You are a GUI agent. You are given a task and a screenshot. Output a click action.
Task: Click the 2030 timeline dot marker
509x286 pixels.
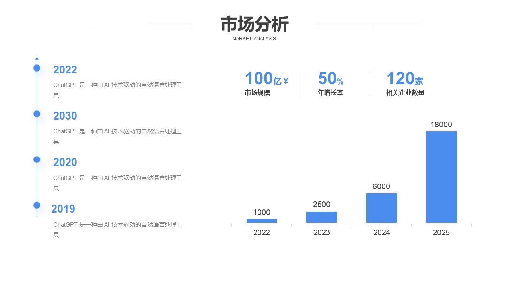[37, 114]
